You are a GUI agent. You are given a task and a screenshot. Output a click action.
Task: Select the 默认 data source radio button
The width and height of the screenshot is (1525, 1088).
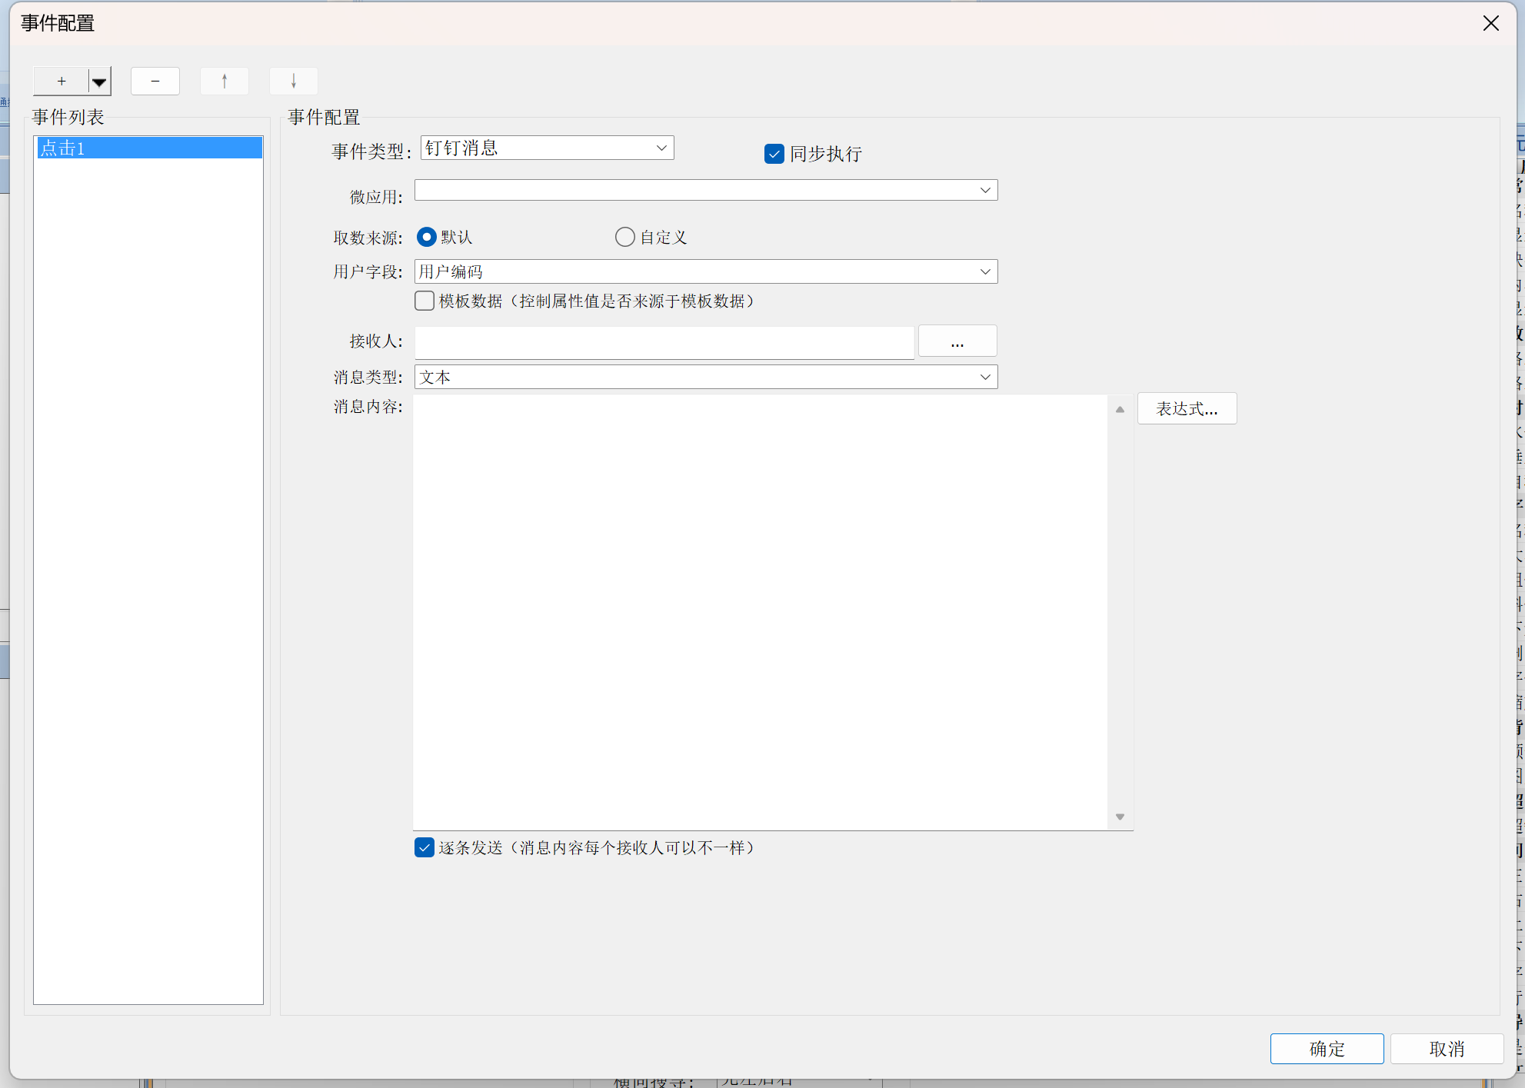coord(426,237)
